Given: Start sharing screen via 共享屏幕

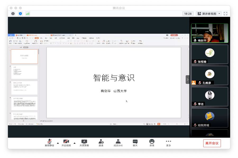Looking at the screenshot, I should [84, 143].
